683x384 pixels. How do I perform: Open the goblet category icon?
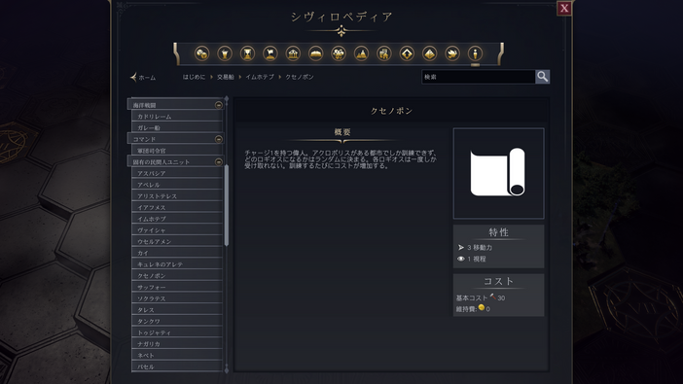(225, 53)
